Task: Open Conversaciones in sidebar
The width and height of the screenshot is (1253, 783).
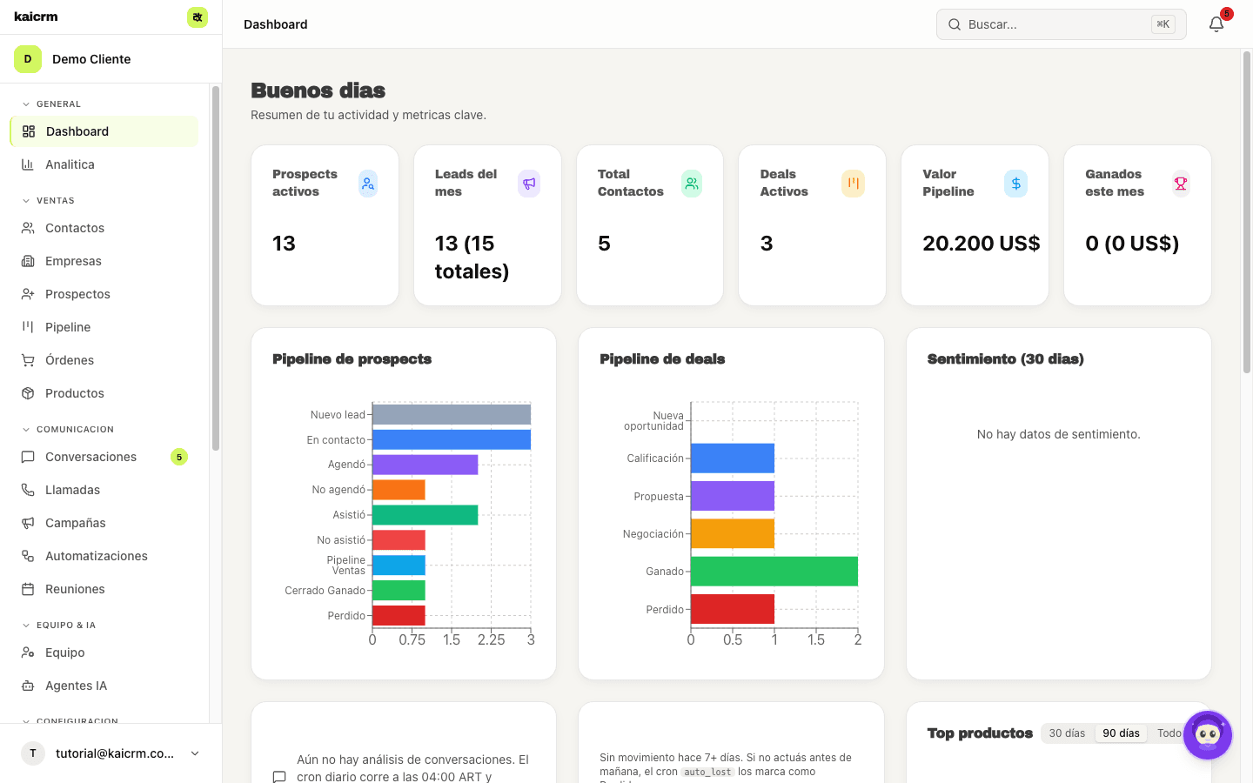Action: point(104,457)
